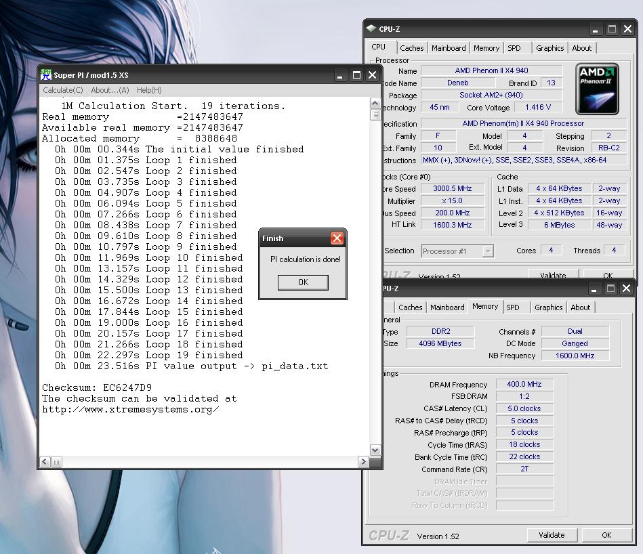
Task: Open the Help(H) menu in Super PI
Action: point(149,90)
